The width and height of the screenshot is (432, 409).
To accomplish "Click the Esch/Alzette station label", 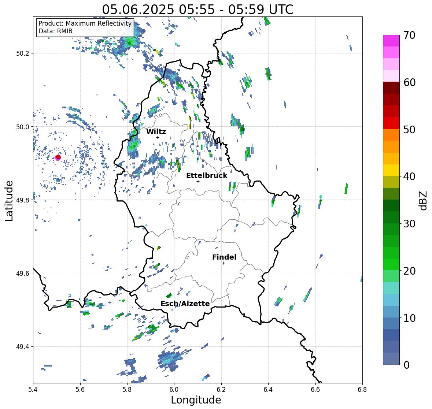I will pos(185,304).
